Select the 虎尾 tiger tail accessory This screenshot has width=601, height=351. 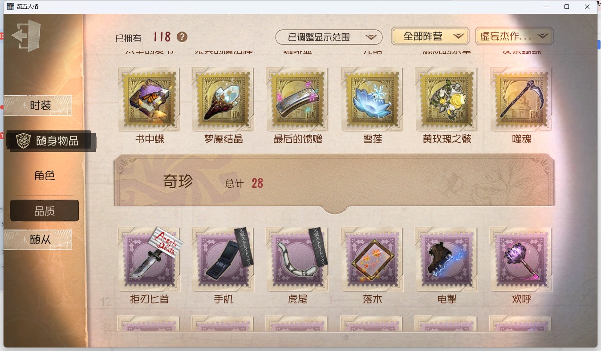click(x=298, y=259)
